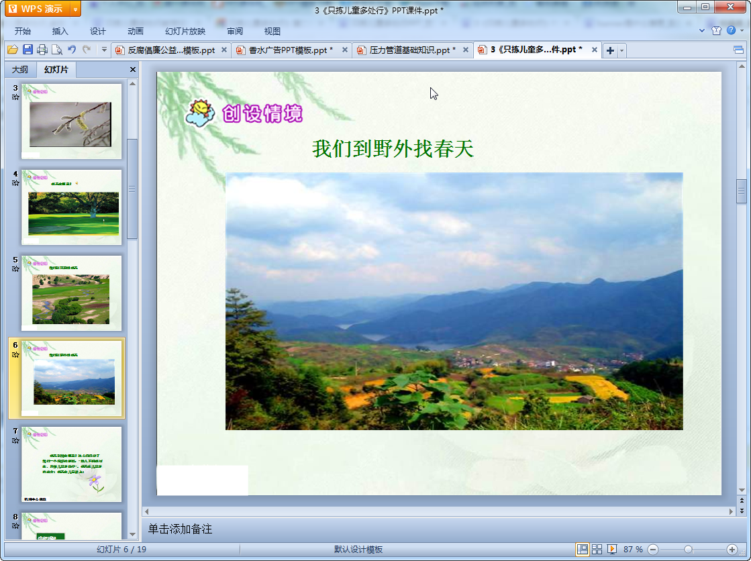Viewport: 751px width, 561px height.
Task: Switch to normal view icon
Action: point(583,549)
